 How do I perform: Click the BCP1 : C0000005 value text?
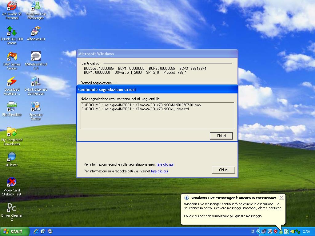pyautogui.click(x=131, y=69)
